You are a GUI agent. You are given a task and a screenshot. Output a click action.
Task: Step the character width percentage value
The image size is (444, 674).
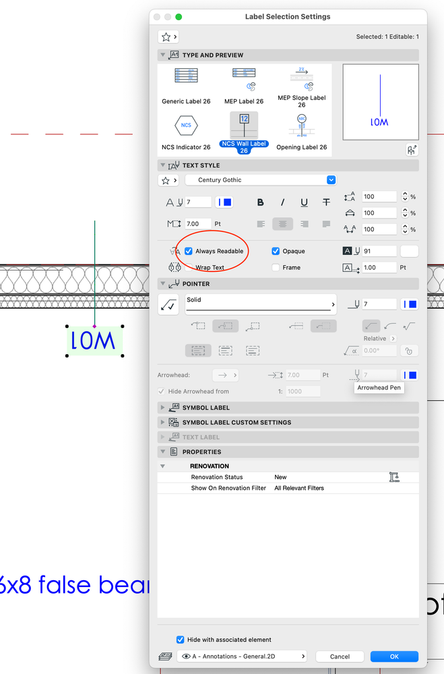405,213
